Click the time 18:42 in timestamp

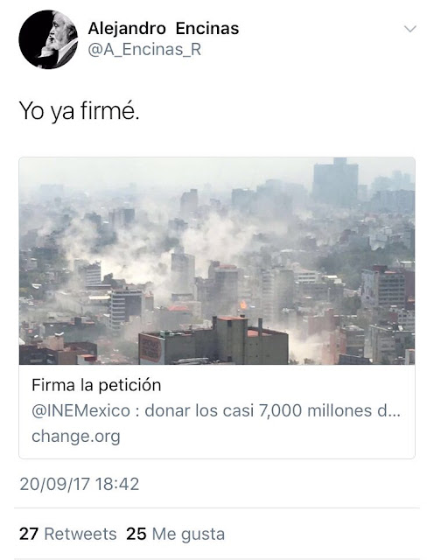(x=117, y=484)
